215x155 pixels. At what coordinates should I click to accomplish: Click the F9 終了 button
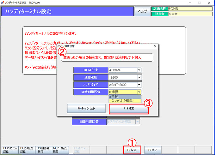tap(153, 150)
